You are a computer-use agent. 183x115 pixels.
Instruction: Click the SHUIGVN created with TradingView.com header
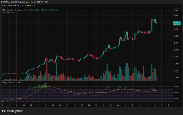coord(24,2)
